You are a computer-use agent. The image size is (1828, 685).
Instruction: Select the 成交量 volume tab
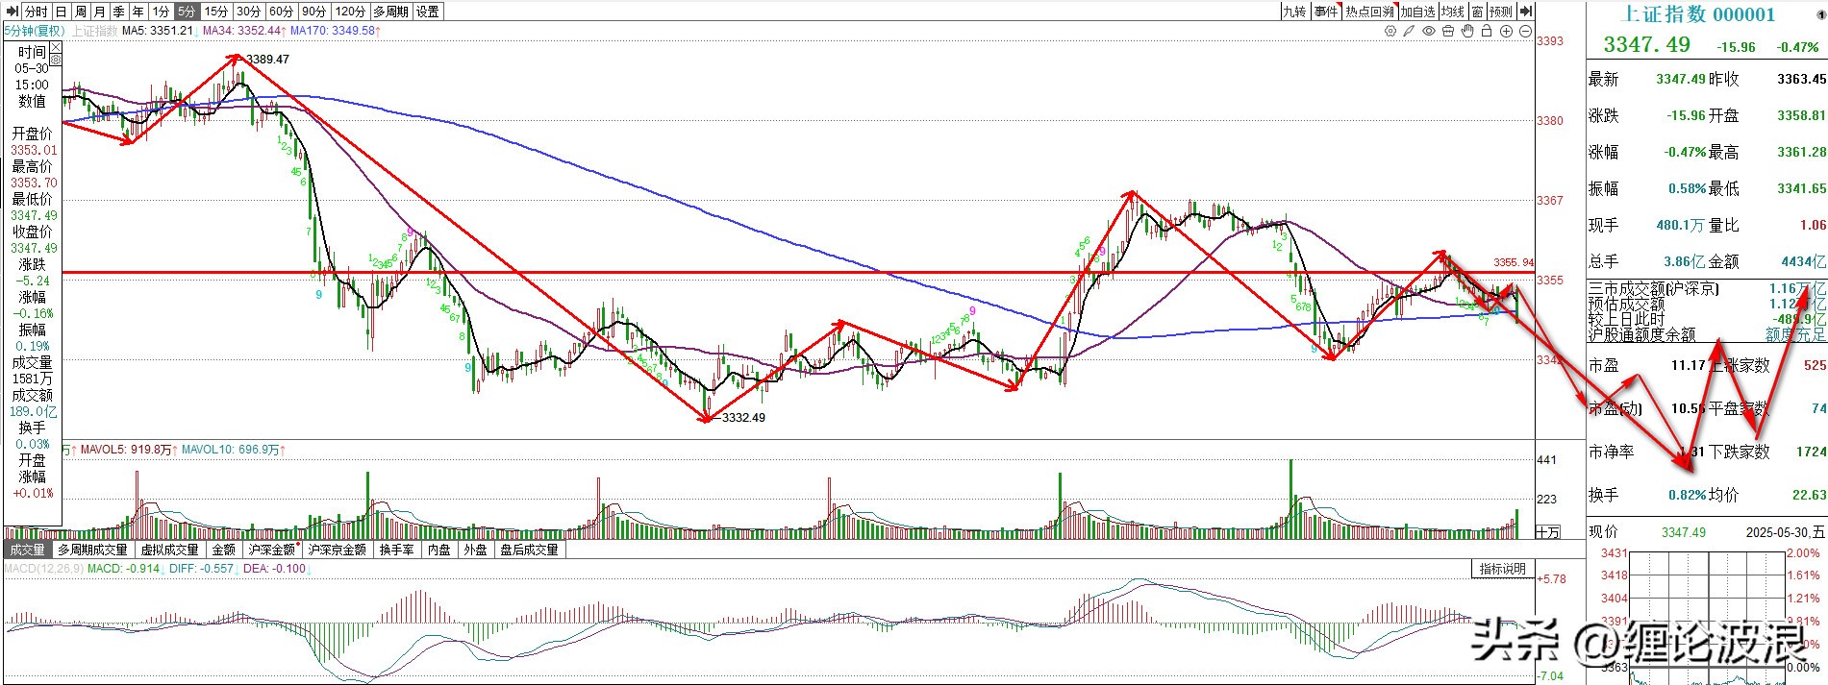click(27, 550)
